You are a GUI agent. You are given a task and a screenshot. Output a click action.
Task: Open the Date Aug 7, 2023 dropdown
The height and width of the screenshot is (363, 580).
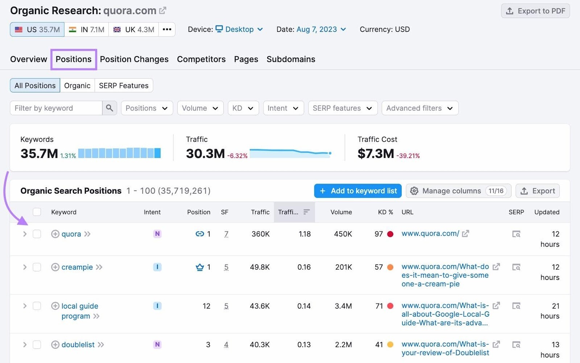321,29
